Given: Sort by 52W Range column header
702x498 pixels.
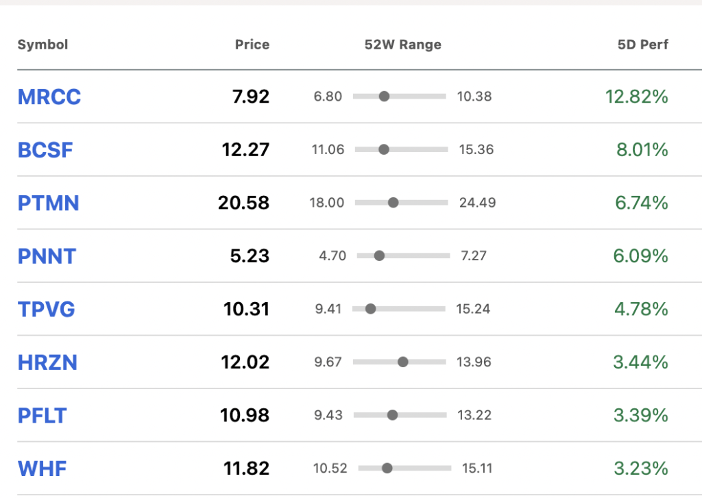Looking at the screenshot, I should pos(402,45).
